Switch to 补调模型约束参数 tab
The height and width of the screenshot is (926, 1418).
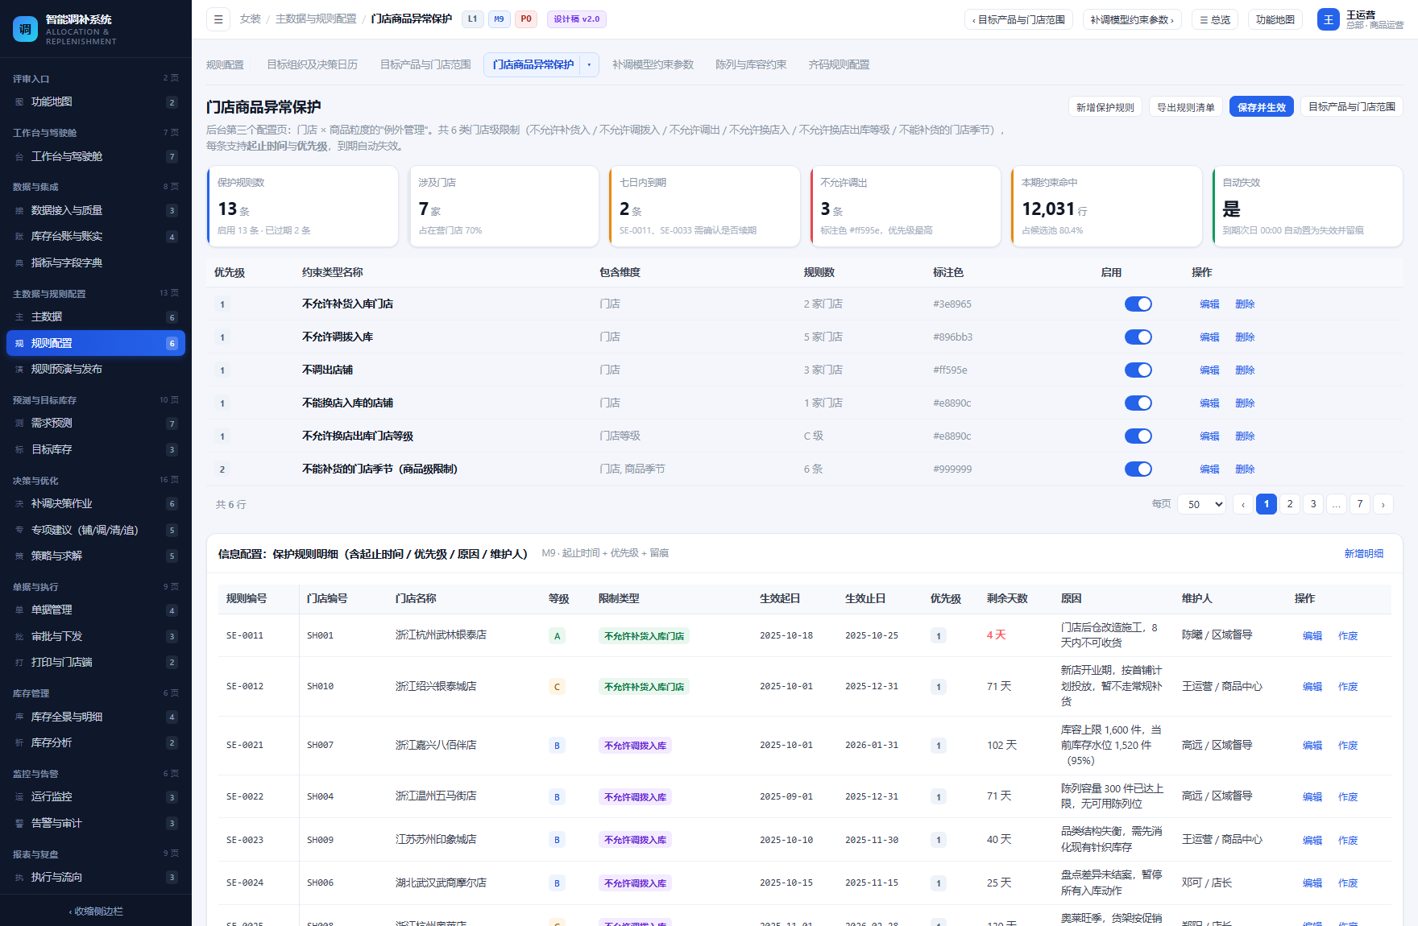[653, 65]
